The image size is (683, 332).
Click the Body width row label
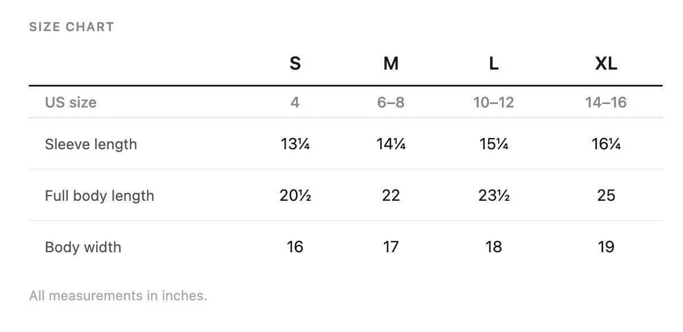83,247
